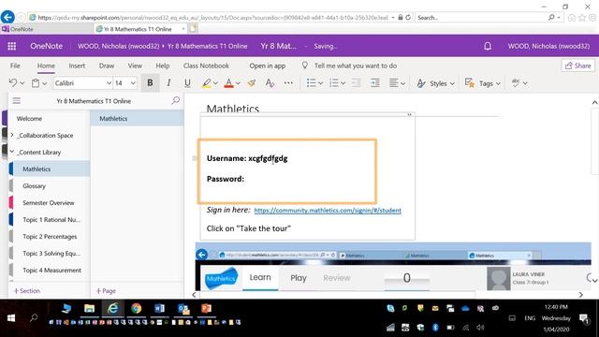
Task: Switch to the View ribbon tab
Action: pos(135,66)
